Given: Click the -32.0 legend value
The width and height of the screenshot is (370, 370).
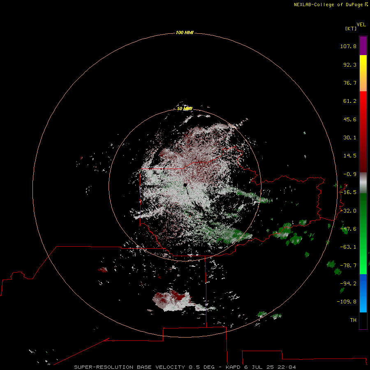Looking at the screenshot, I should pos(348,211).
